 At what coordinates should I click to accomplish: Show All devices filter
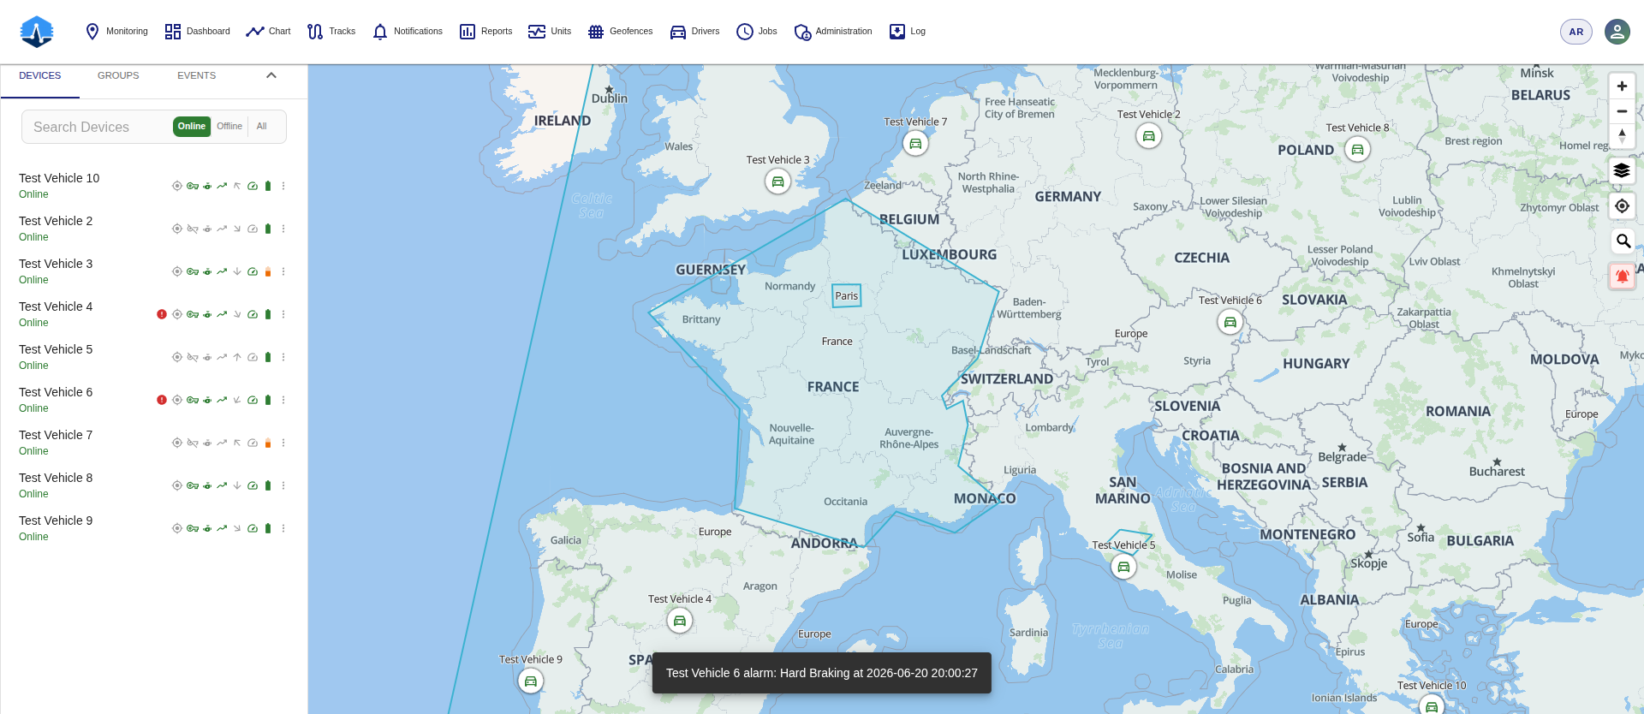tap(262, 126)
